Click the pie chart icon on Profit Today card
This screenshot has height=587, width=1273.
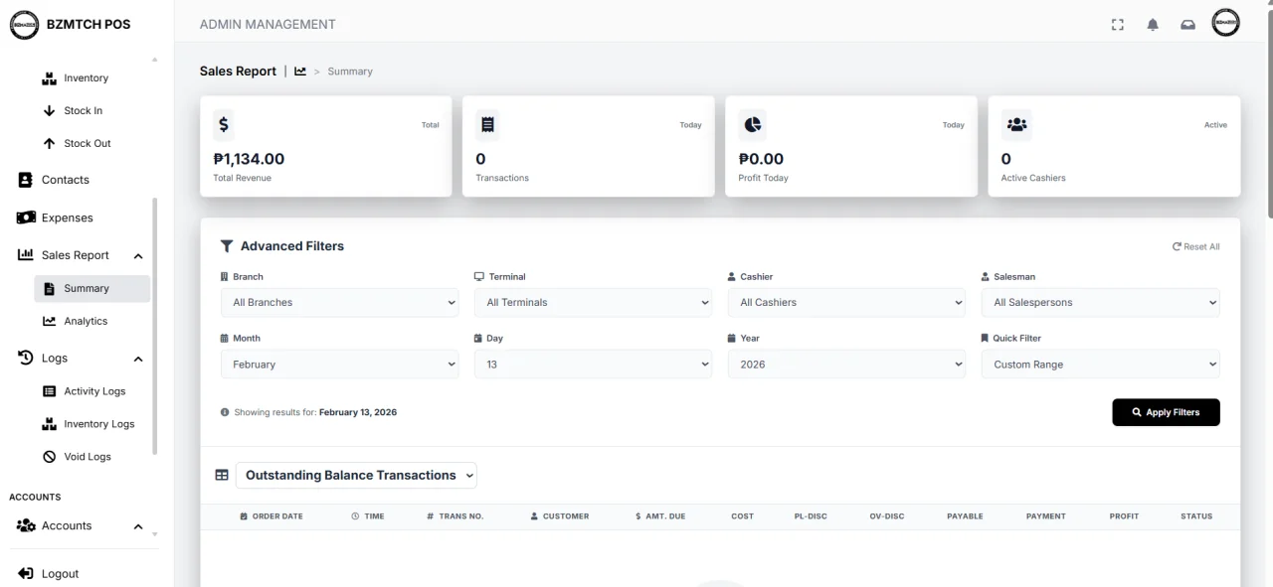(x=753, y=125)
